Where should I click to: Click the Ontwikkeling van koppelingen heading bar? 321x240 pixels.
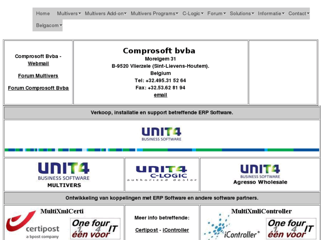click(x=162, y=198)
